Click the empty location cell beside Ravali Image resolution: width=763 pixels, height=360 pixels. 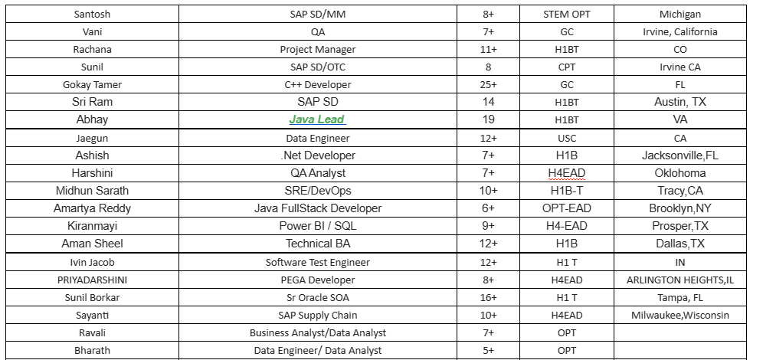tap(679, 332)
